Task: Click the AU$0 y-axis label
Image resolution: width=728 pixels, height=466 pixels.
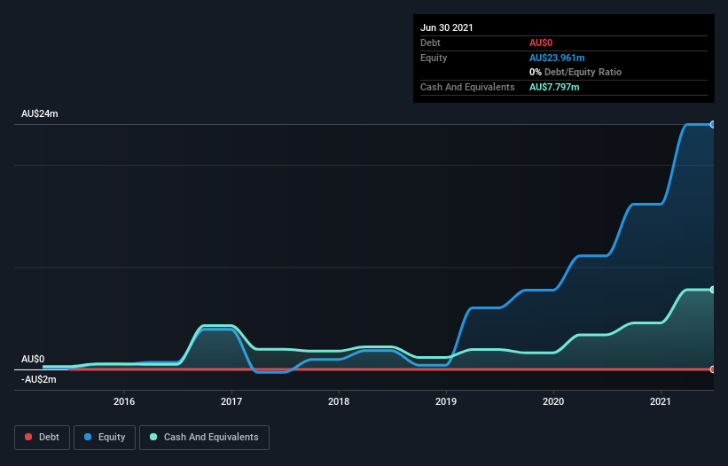Action: pyautogui.click(x=33, y=359)
